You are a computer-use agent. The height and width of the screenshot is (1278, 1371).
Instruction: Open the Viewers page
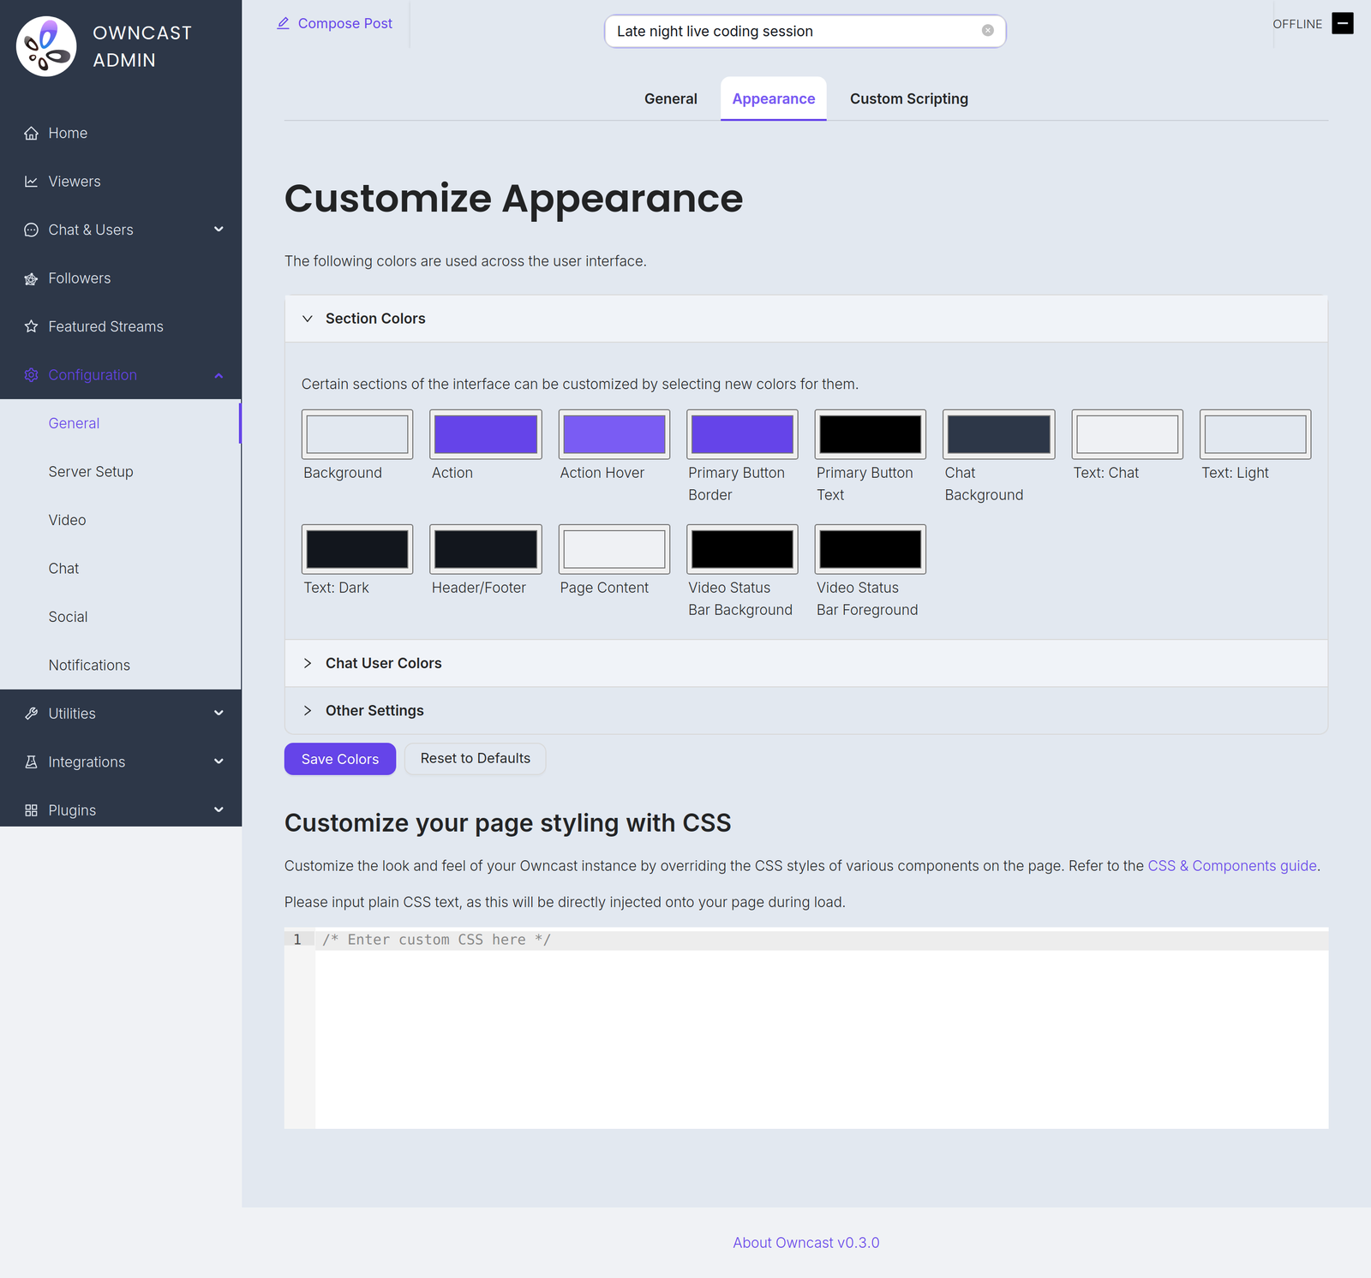tap(120, 182)
